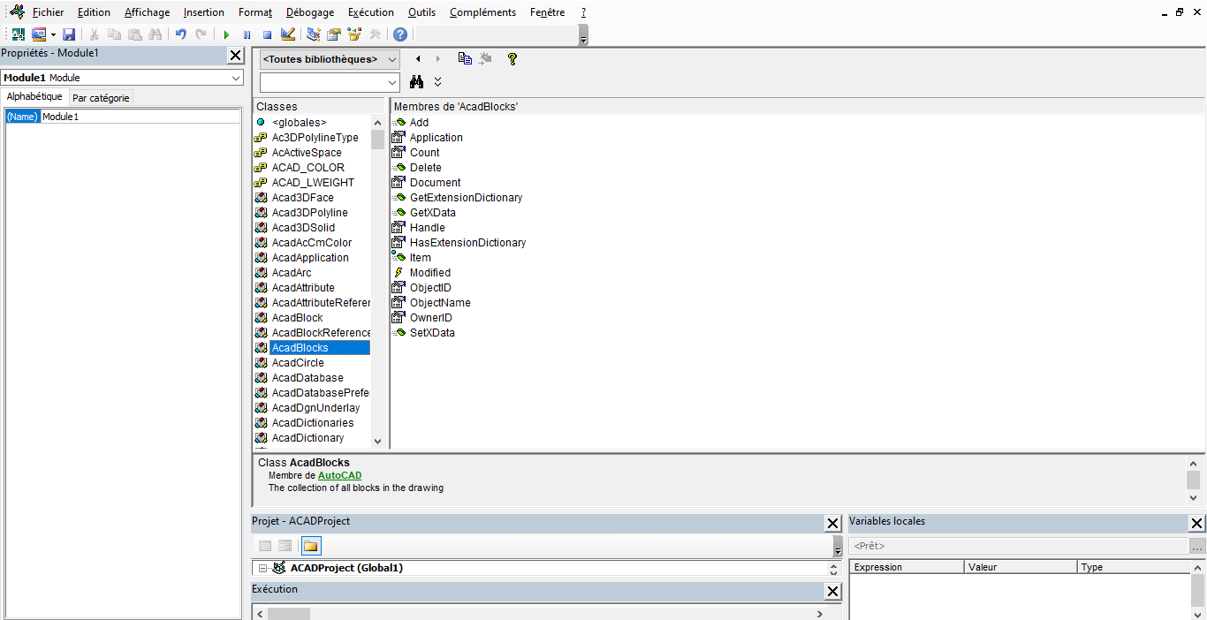Undo the last action with the Undo arrow
The image size is (1207, 620).
[x=180, y=34]
